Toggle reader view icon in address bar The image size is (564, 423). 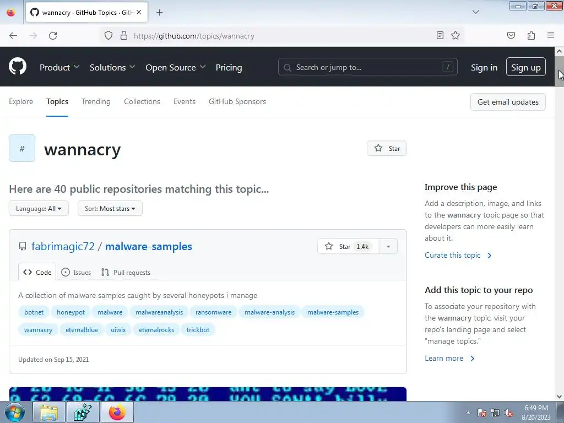(x=440, y=35)
